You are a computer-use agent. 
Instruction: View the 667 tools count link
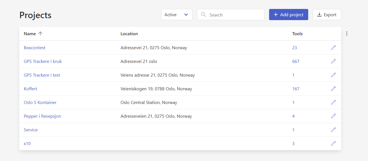click(296, 61)
